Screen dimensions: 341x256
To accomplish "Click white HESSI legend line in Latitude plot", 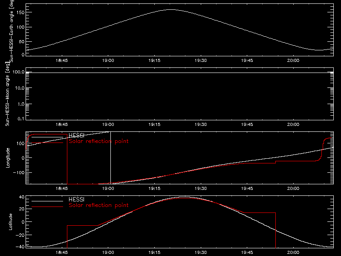I will (47, 201).
